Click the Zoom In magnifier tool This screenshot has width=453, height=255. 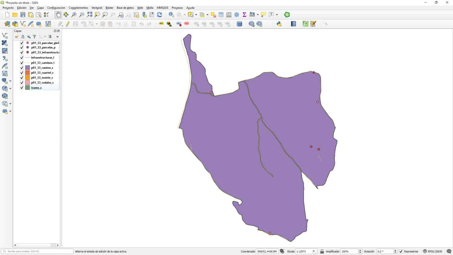74,15
